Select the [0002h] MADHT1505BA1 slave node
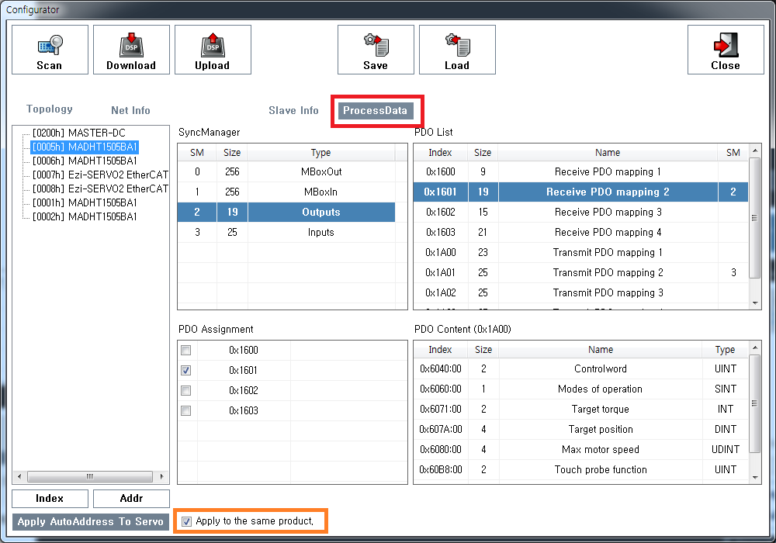Image resolution: width=776 pixels, height=543 pixels. 85,217
